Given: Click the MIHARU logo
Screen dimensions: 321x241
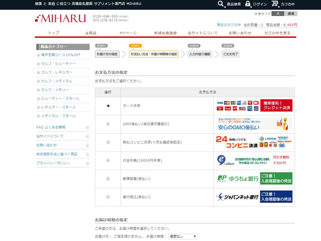Looking at the screenshot, I should click(x=60, y=18).
